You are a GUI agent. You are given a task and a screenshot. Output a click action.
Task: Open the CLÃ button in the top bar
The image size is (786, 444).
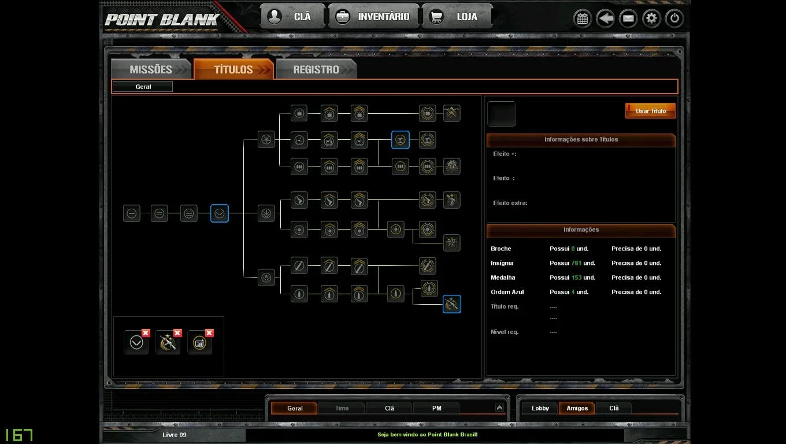tap(293, 17)
